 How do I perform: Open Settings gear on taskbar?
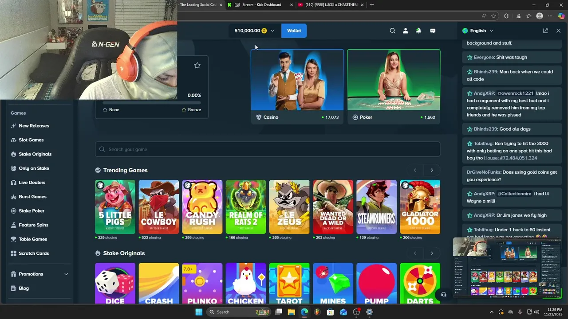pos(369,312)
